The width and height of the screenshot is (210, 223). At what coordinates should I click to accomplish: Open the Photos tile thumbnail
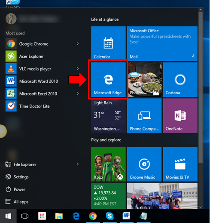click(x=145, y=80)
